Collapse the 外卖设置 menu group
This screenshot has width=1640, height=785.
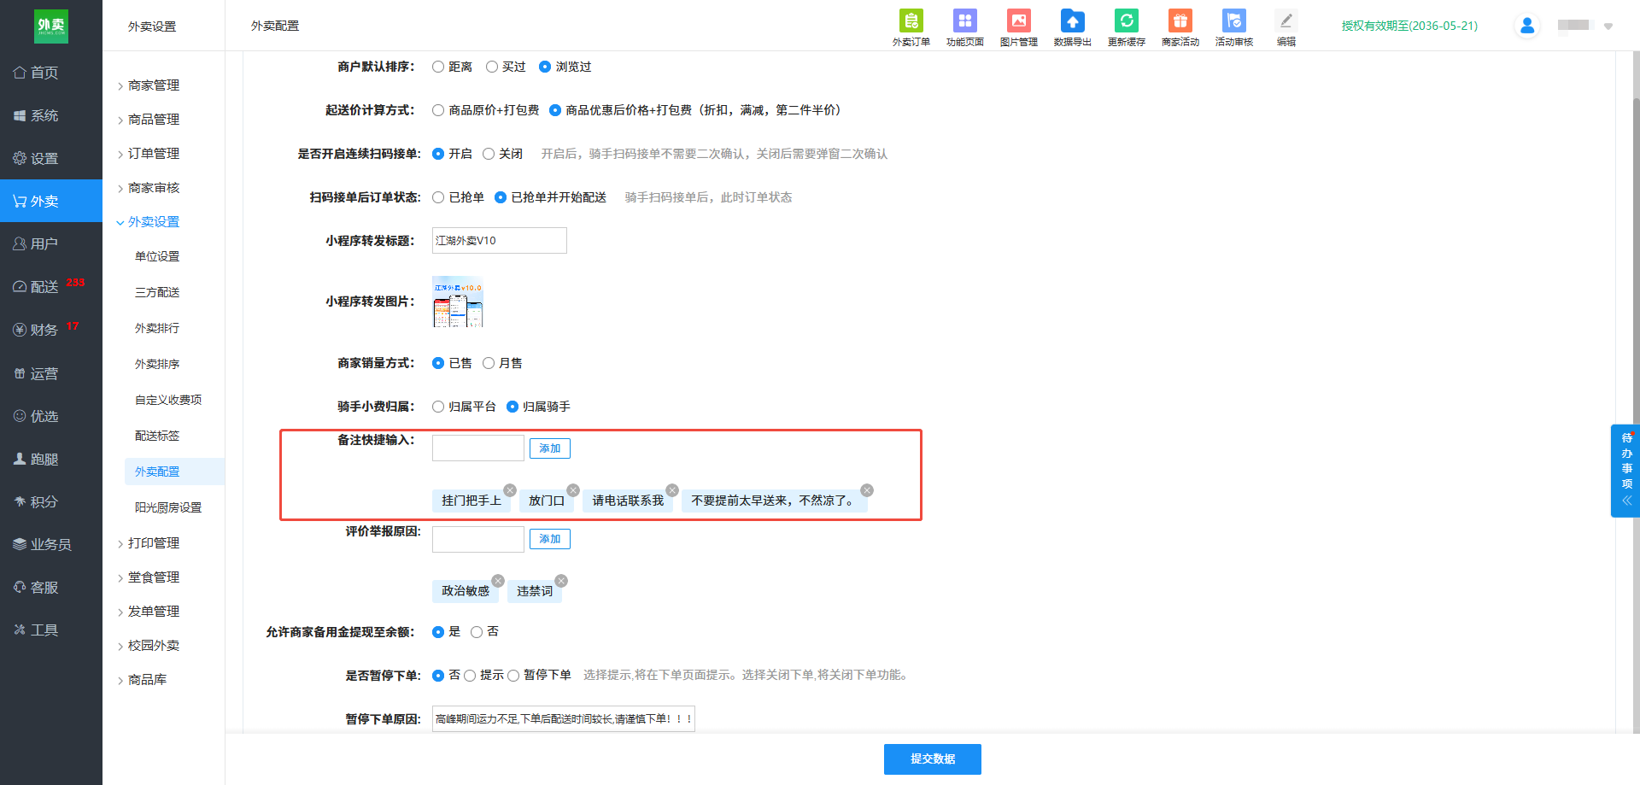(154, 222)
